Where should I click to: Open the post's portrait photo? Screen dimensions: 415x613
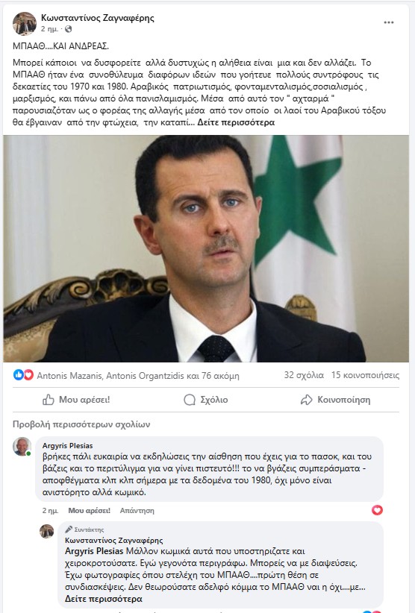(206, 248)
